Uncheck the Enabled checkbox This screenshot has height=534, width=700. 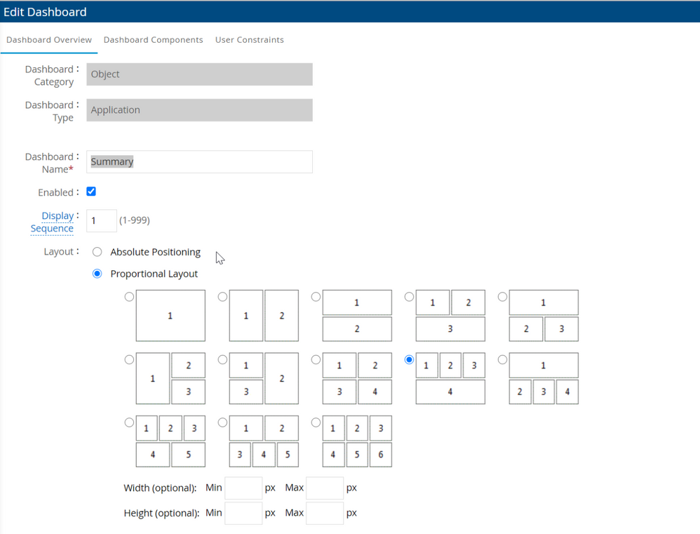point(91,192)
